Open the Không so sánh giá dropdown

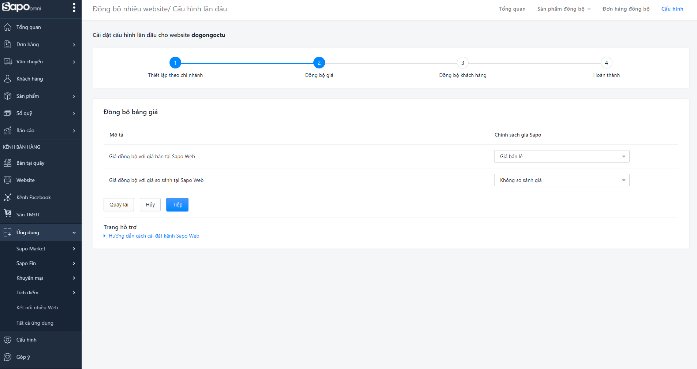[562, 180]
